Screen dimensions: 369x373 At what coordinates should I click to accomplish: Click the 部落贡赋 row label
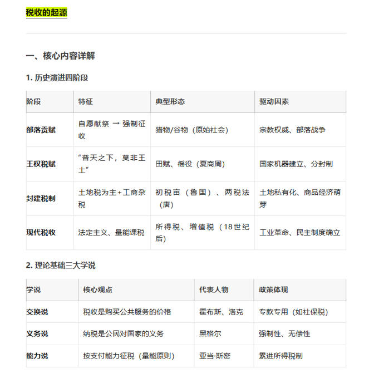[x=41, y=130]
